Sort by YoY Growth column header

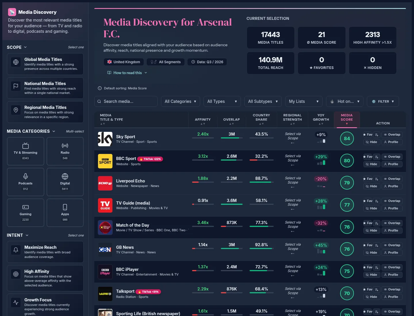pyautogui.click(x=321, y=119)
